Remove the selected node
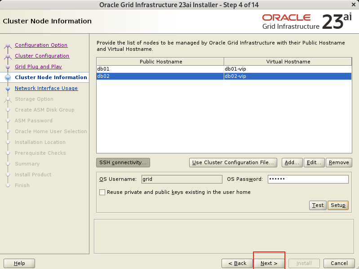The height and width of the screenshot is (269, 359). [339, 162]
